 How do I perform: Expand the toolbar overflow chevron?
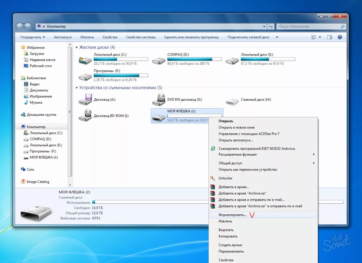(277, 37)
